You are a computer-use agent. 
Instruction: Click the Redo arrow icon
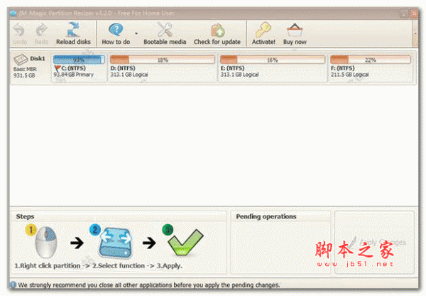(x=41, y=30)
